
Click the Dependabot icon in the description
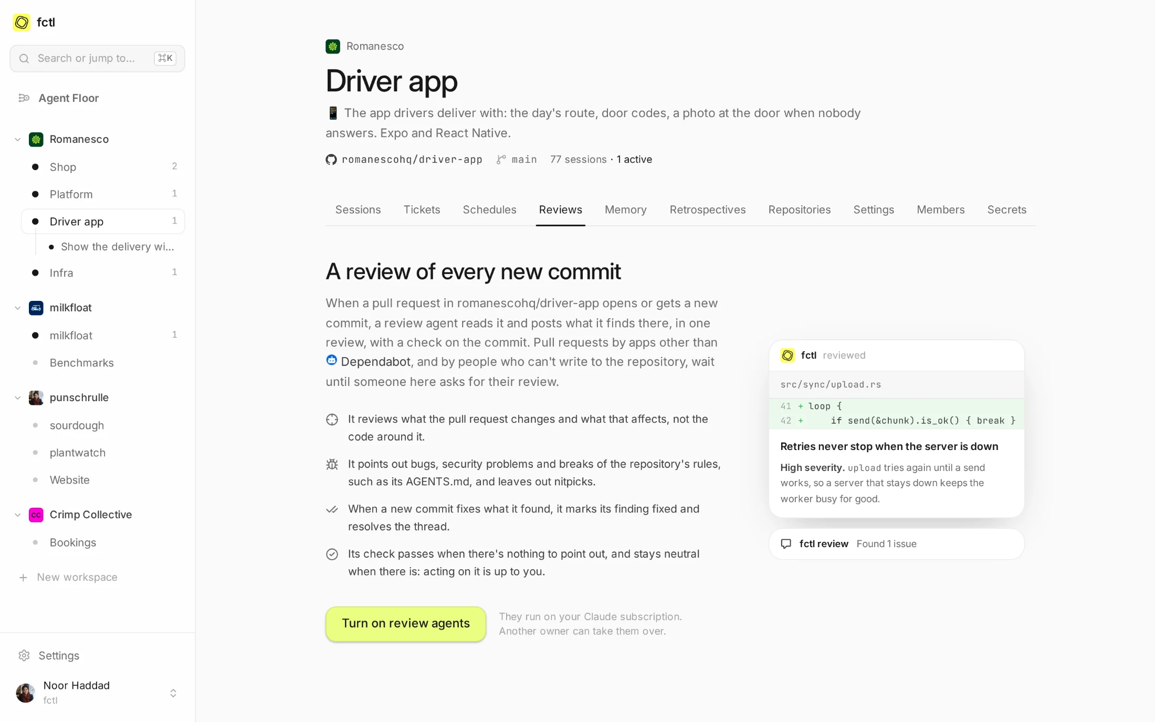click(331, 360)
